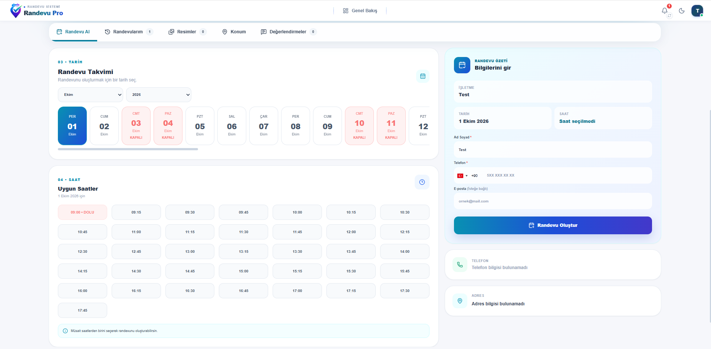Click the date strip horizontal scrollbar

pos(128,149)
